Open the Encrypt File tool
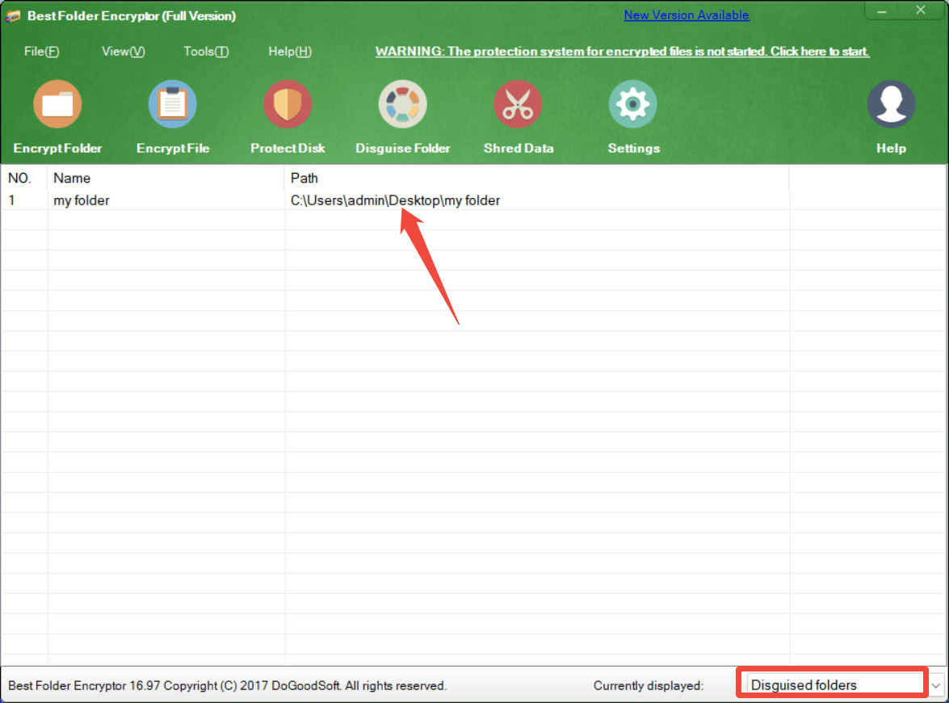This screenshot has width=949, height=703. pos(173,104)
